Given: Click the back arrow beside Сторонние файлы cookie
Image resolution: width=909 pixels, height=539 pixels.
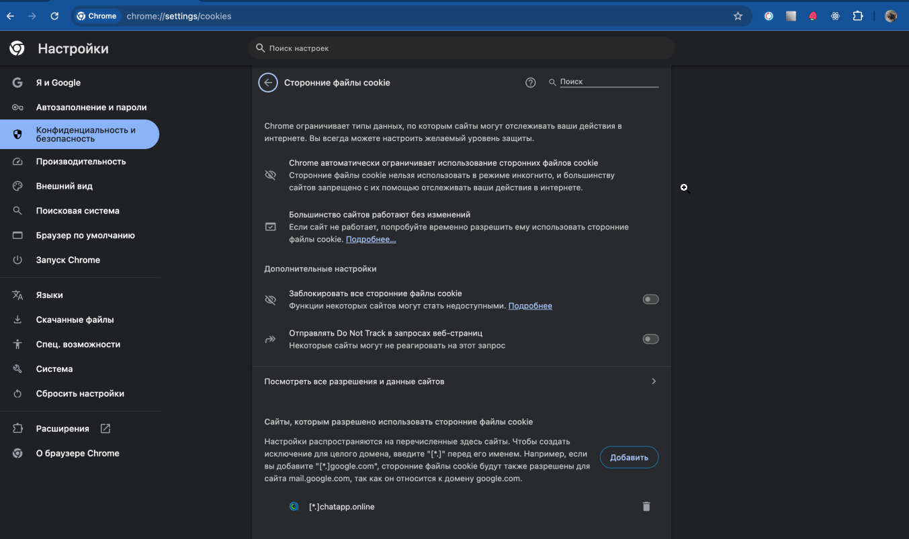Looking at the screenshot, I should click(268, 83).
